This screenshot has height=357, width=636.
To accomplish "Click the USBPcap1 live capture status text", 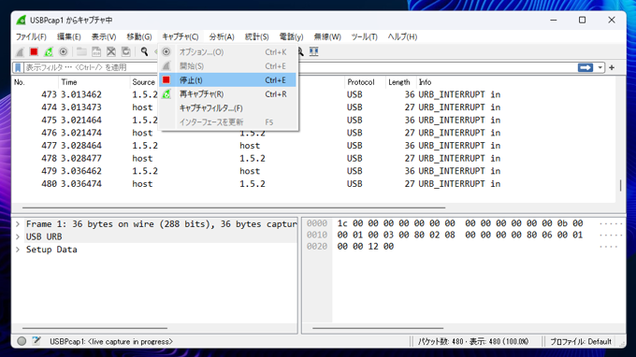I will tap(111, 342).
